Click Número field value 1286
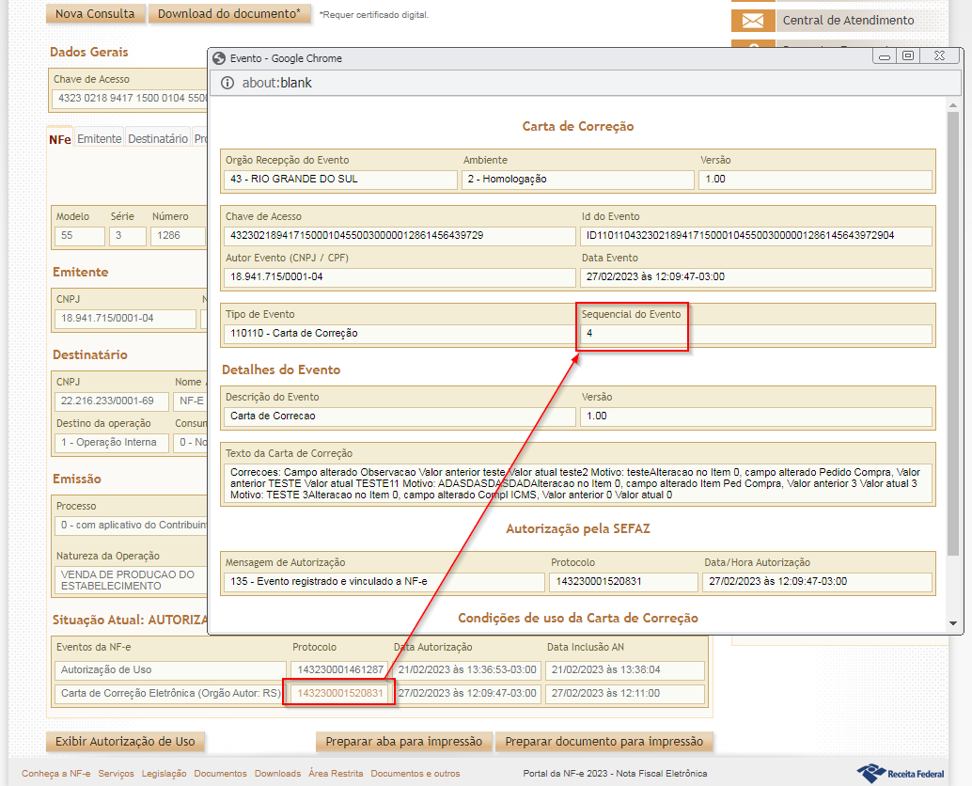 pos(178,236)
